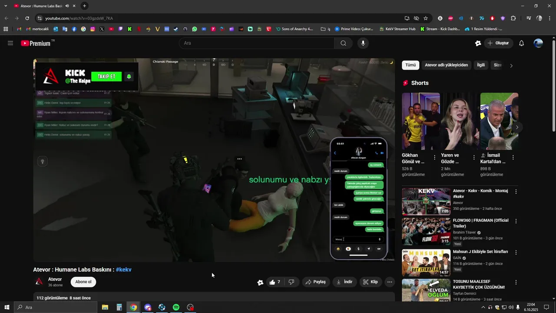Click the browser address bar URL
The width and height of the screenshot is (556, 313).
(79, 18)
